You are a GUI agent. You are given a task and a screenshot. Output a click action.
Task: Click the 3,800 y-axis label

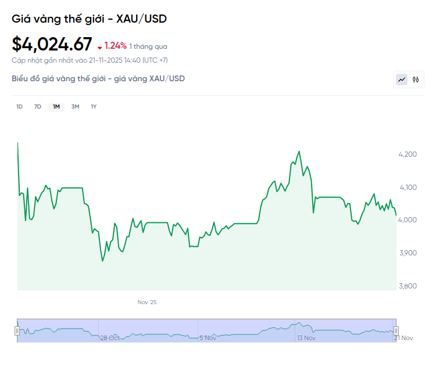pos(408,286)
